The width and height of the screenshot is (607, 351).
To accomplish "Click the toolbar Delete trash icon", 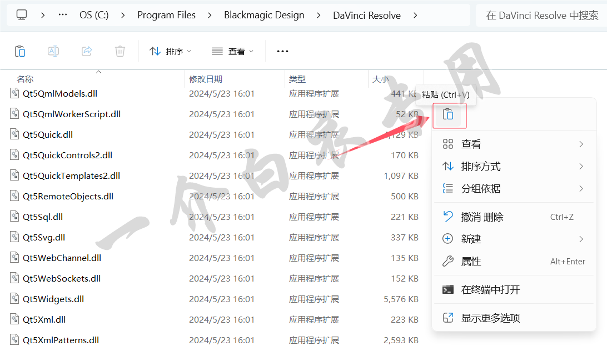I will pos(120,51).
